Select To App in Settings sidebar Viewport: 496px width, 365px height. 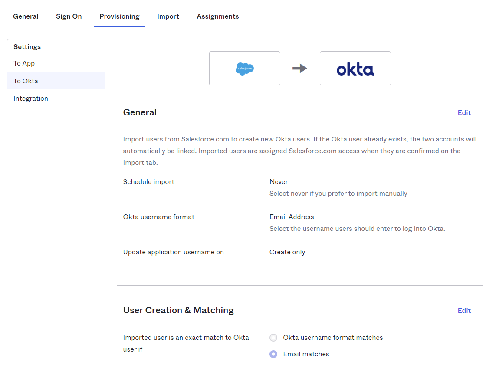click(24, 63)
